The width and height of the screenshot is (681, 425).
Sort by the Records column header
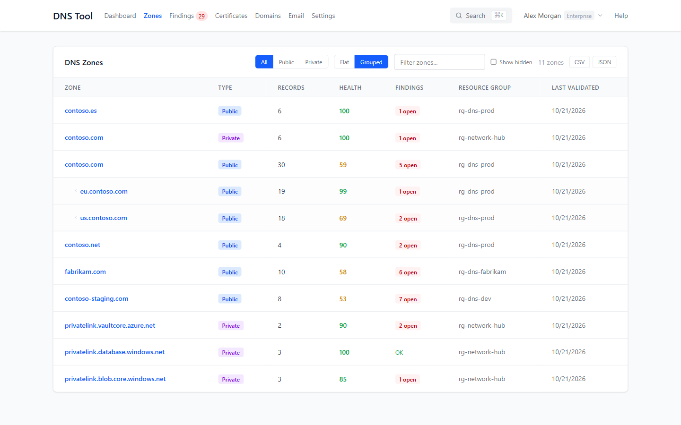pos(291,87)
